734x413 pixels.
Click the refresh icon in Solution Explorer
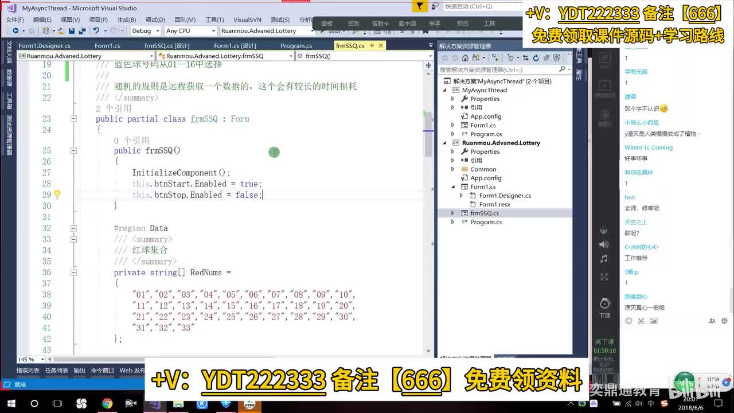point(536,58)
